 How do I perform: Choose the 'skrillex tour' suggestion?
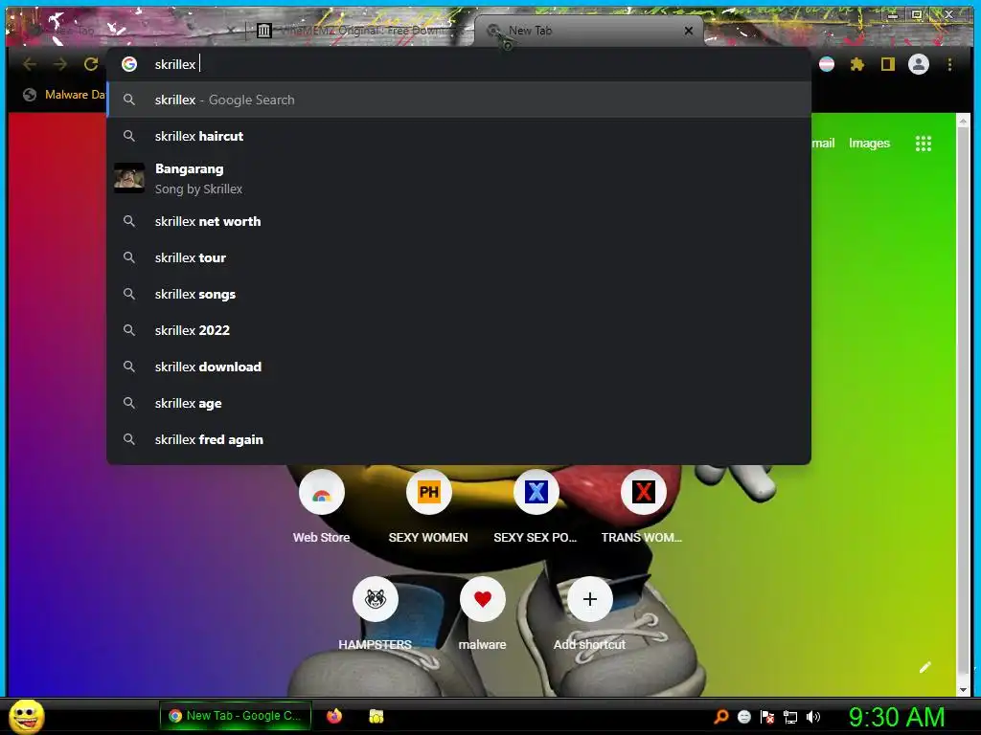459,257
